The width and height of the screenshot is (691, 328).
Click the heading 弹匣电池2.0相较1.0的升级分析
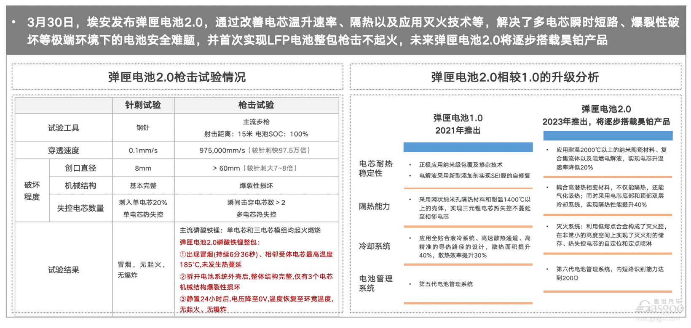coord(515,77)
